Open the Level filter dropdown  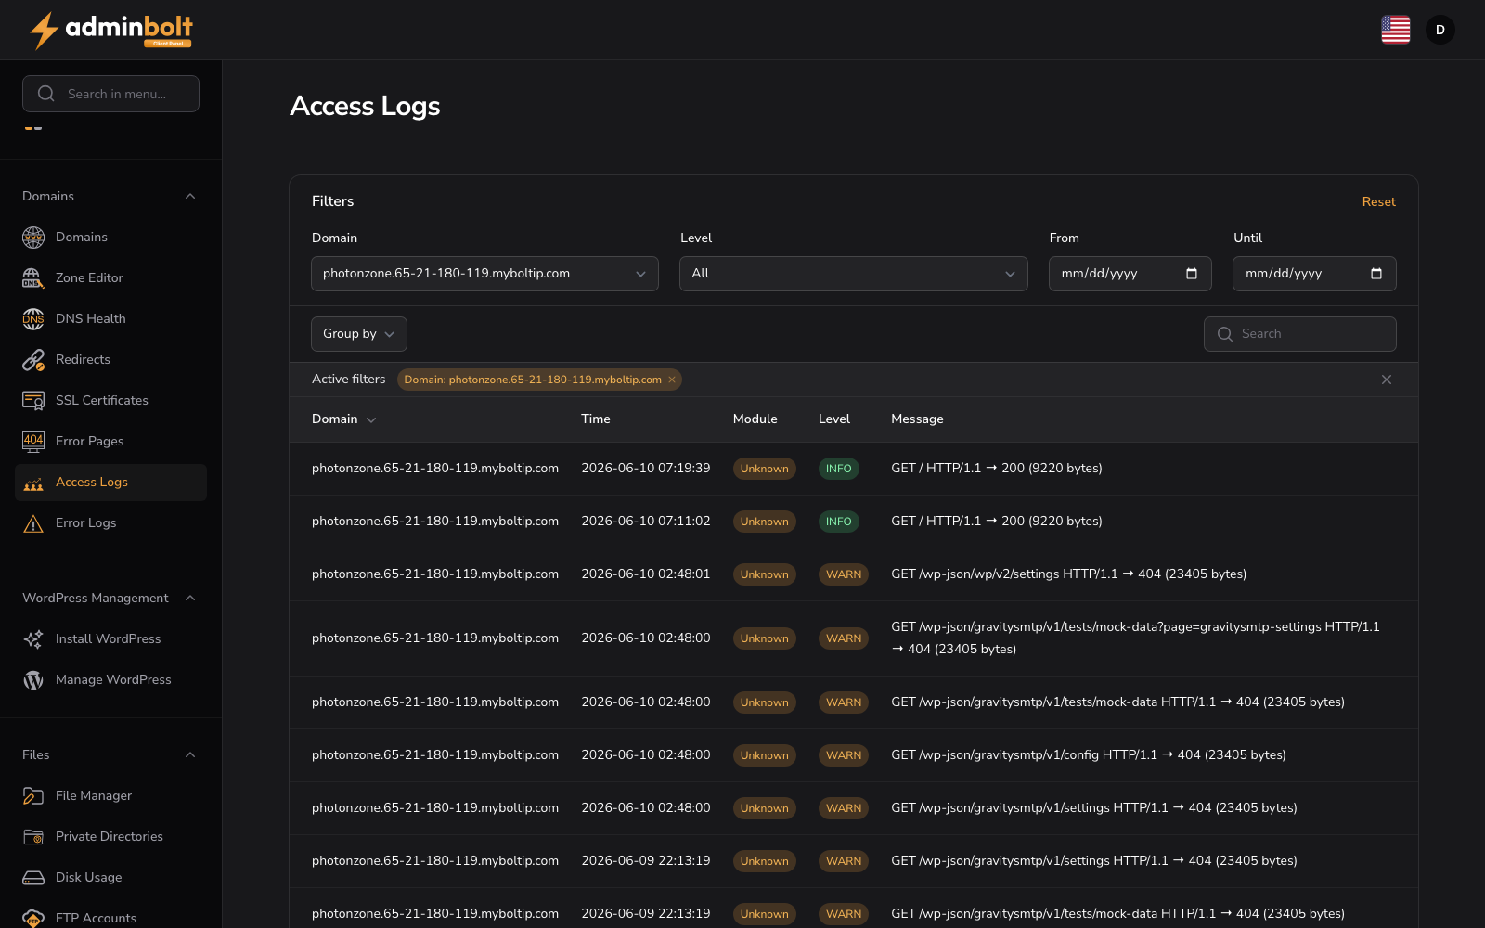click(x=853, y=274)
